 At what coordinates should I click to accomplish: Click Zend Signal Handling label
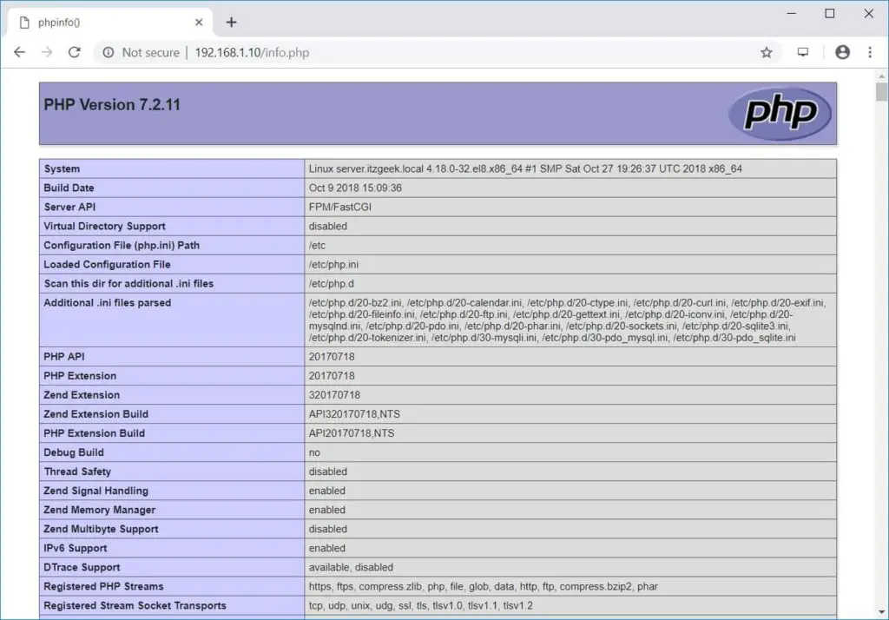[95, 491]
